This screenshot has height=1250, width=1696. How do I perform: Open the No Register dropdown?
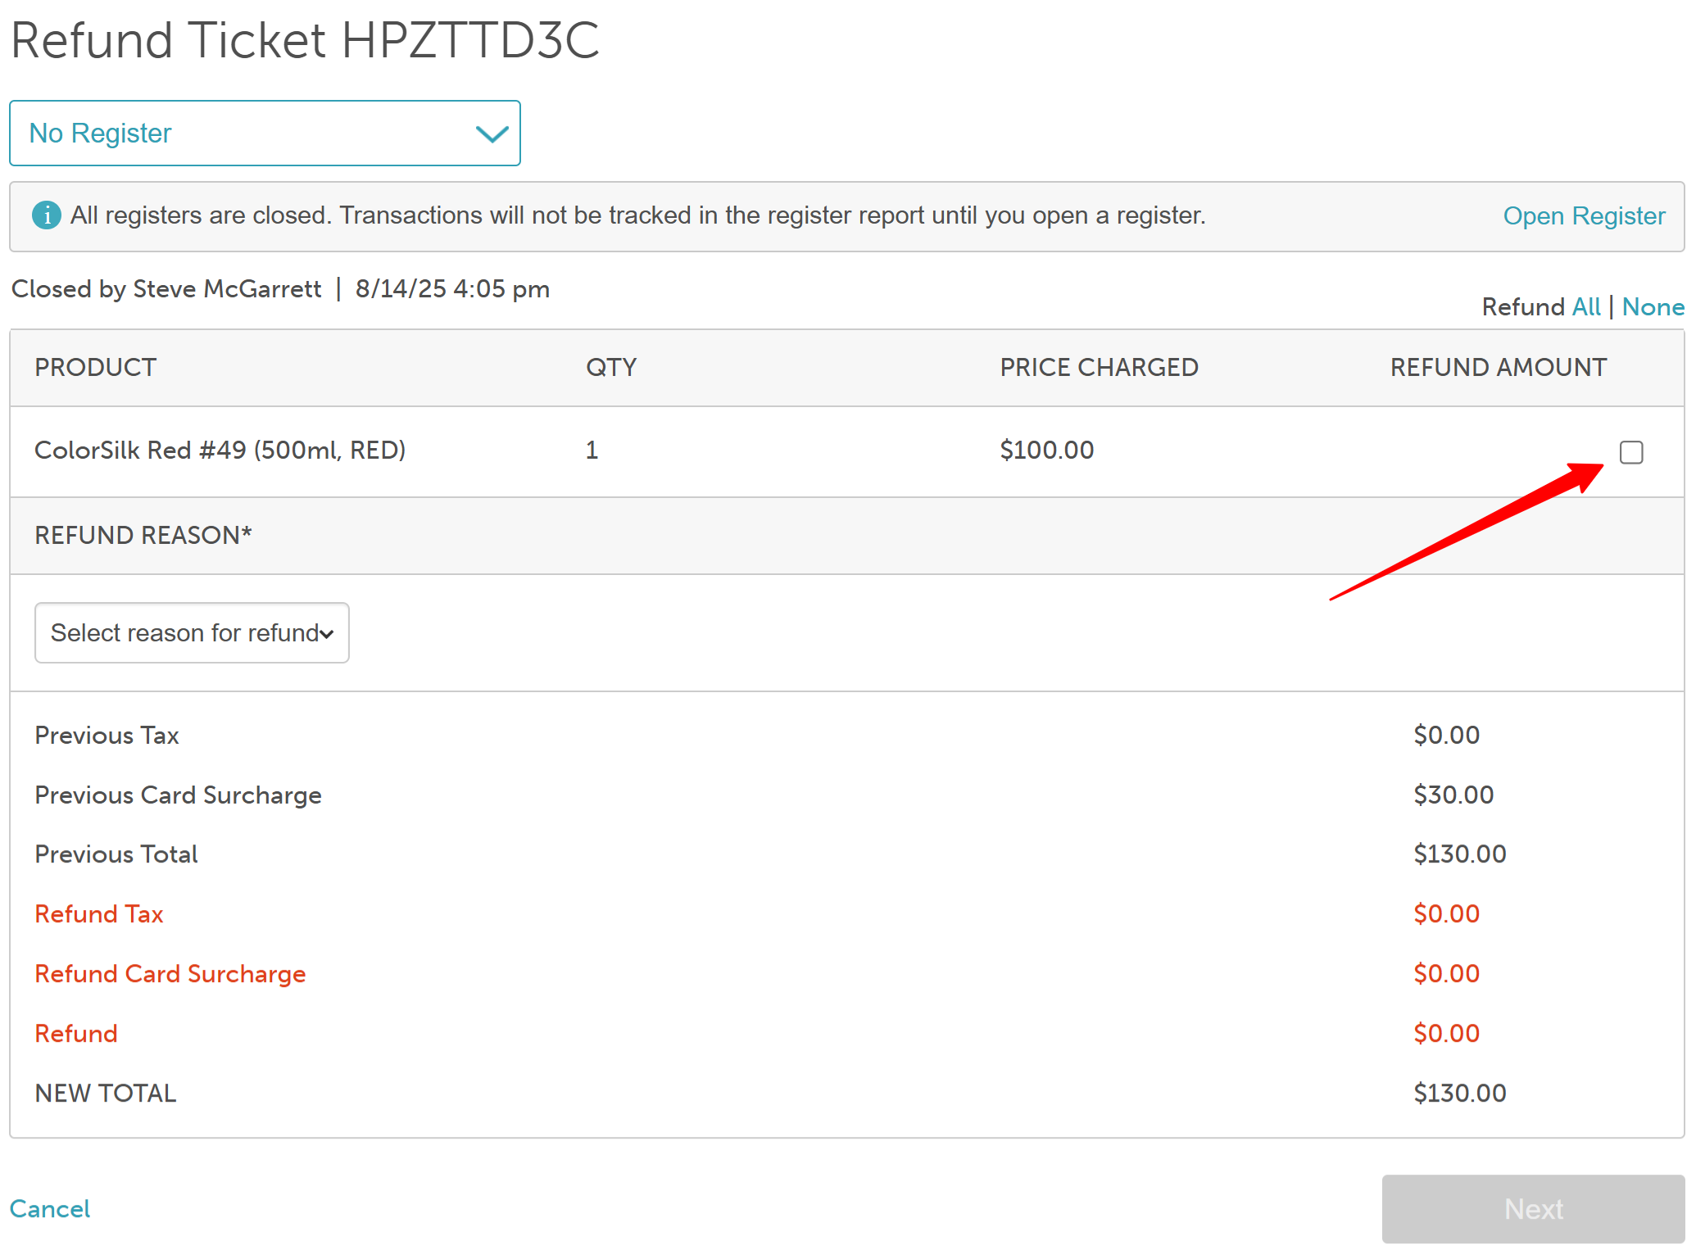(x=264, y=134)
